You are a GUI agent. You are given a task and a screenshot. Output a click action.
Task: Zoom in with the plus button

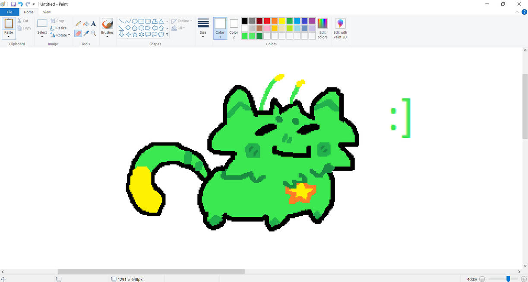coord(524,279)
